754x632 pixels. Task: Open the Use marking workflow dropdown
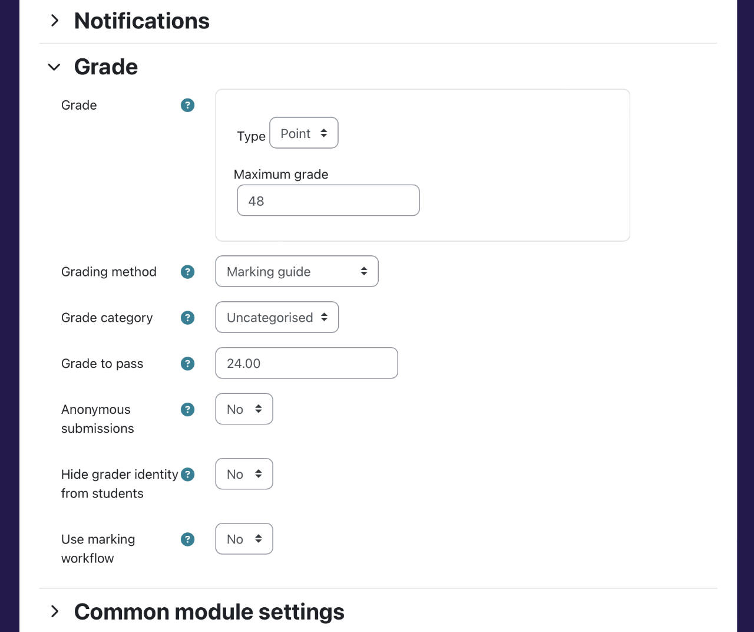coord(244,539)
